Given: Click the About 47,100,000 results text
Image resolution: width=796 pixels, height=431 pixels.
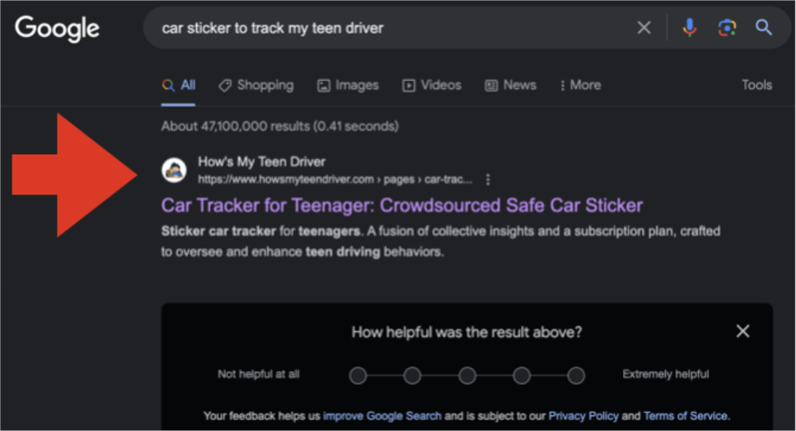Looking at the screenshot, I should (x=279, y=126).
